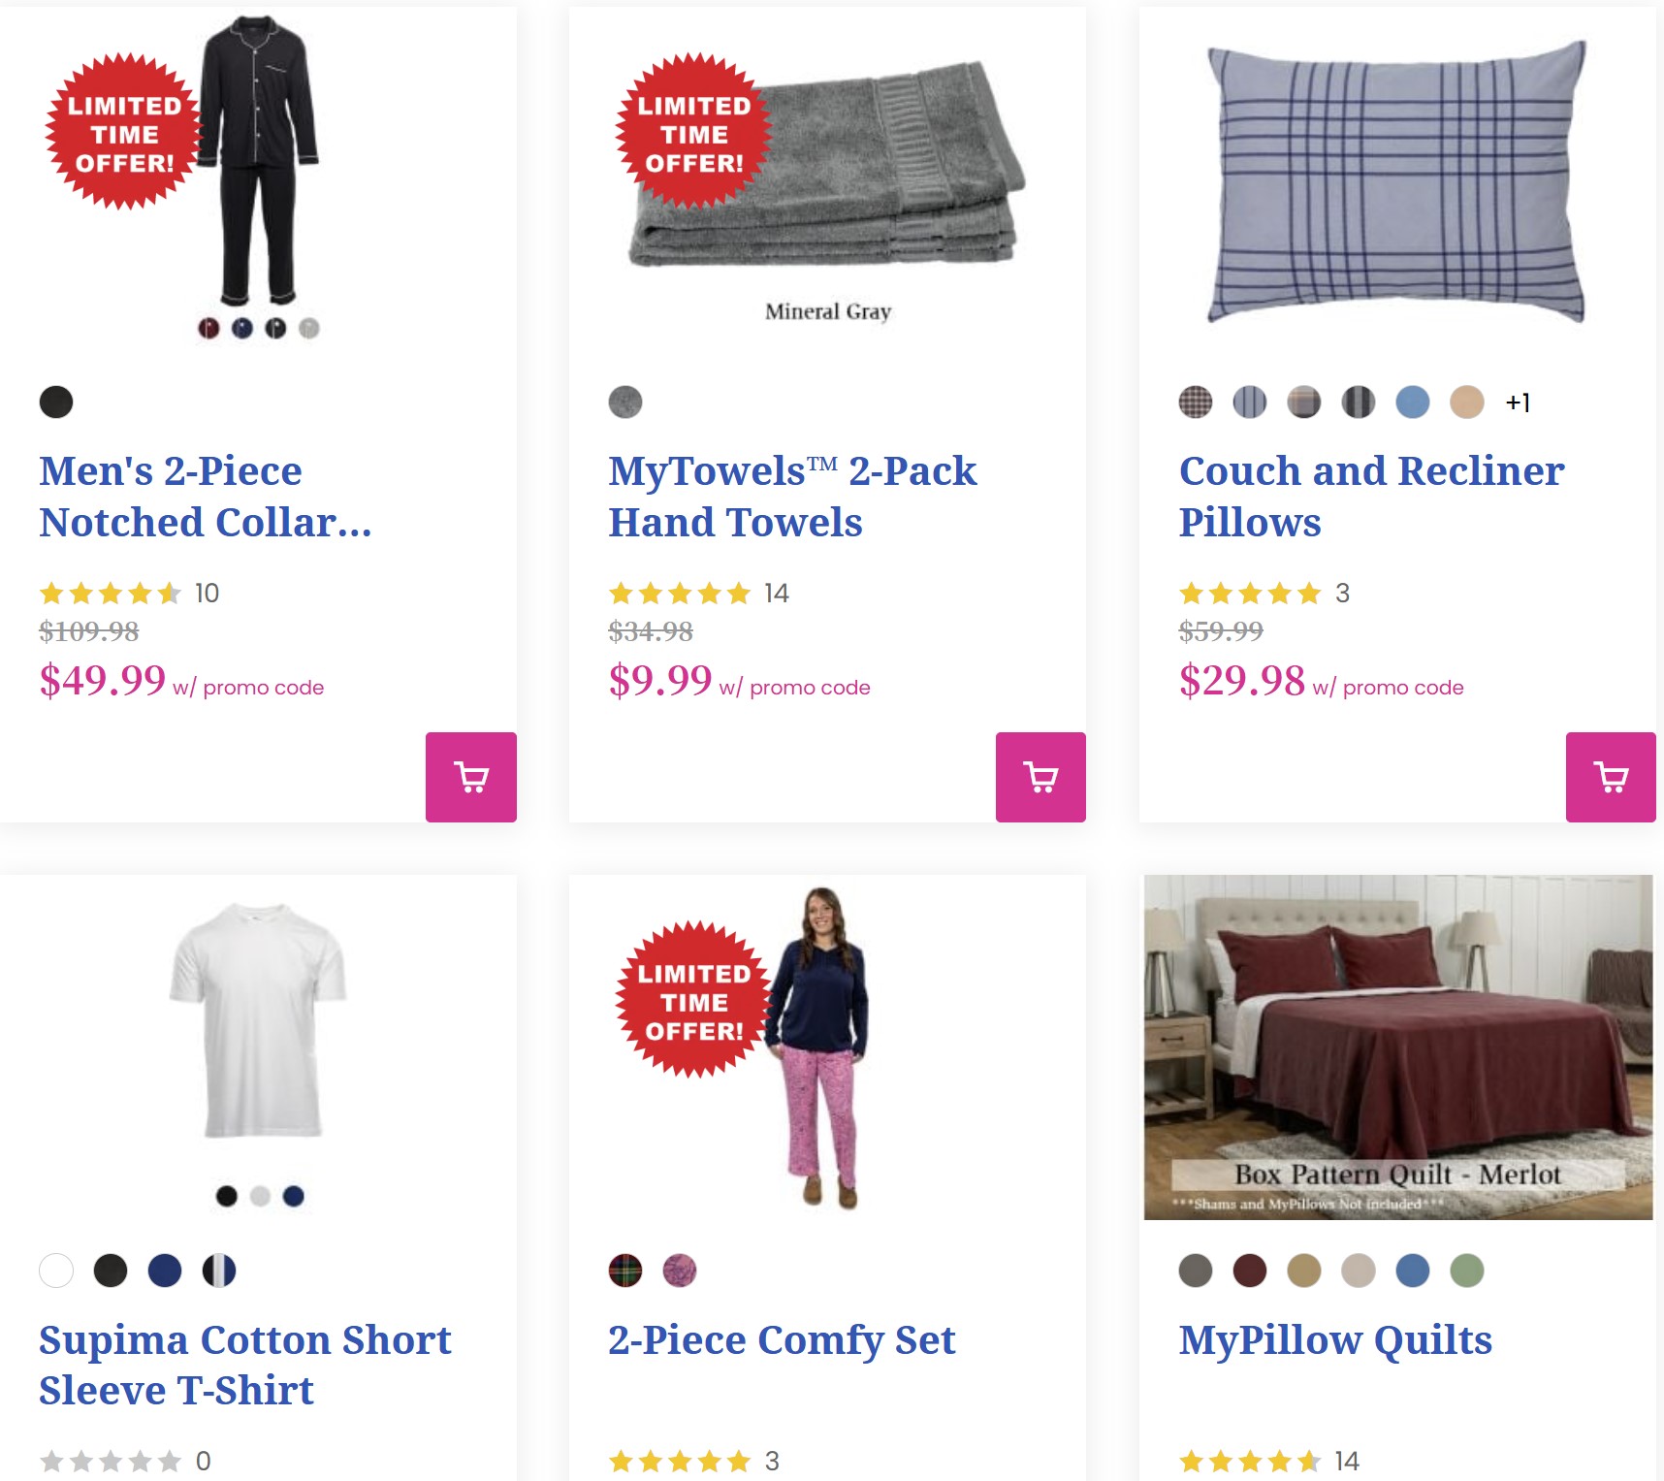This screenshot has height=1481, width=1664.
Task: Open MyTowels 2-Pack Hand Towels product page
Action: pos(792,497)
